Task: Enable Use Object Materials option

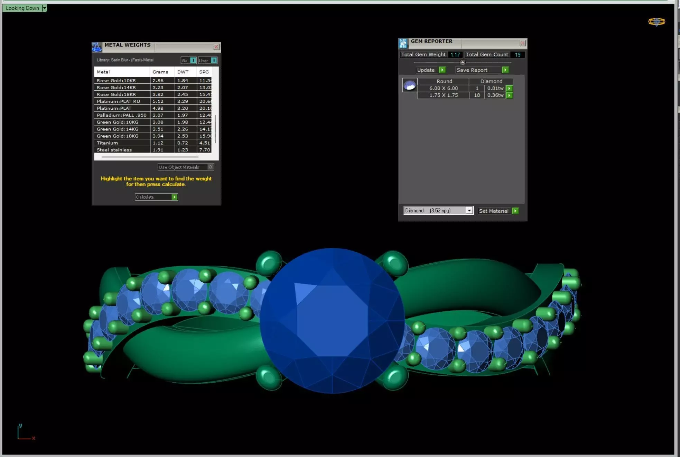Action: point(210,167)
